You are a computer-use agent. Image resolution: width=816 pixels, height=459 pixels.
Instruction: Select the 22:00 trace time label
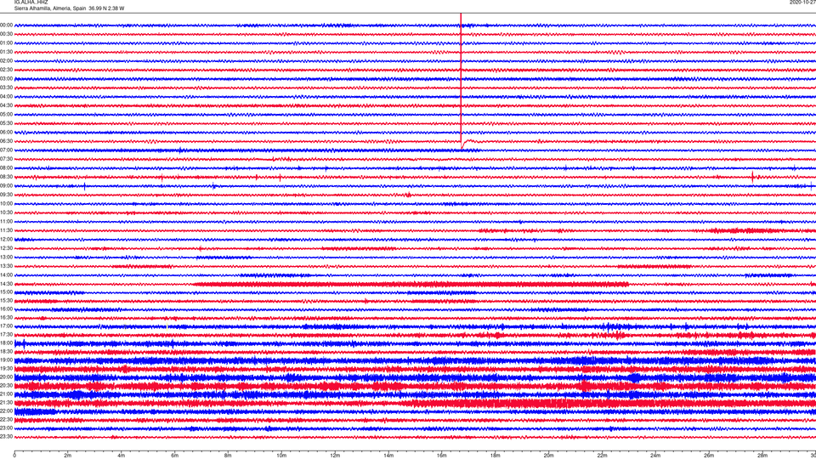(6, 411)
